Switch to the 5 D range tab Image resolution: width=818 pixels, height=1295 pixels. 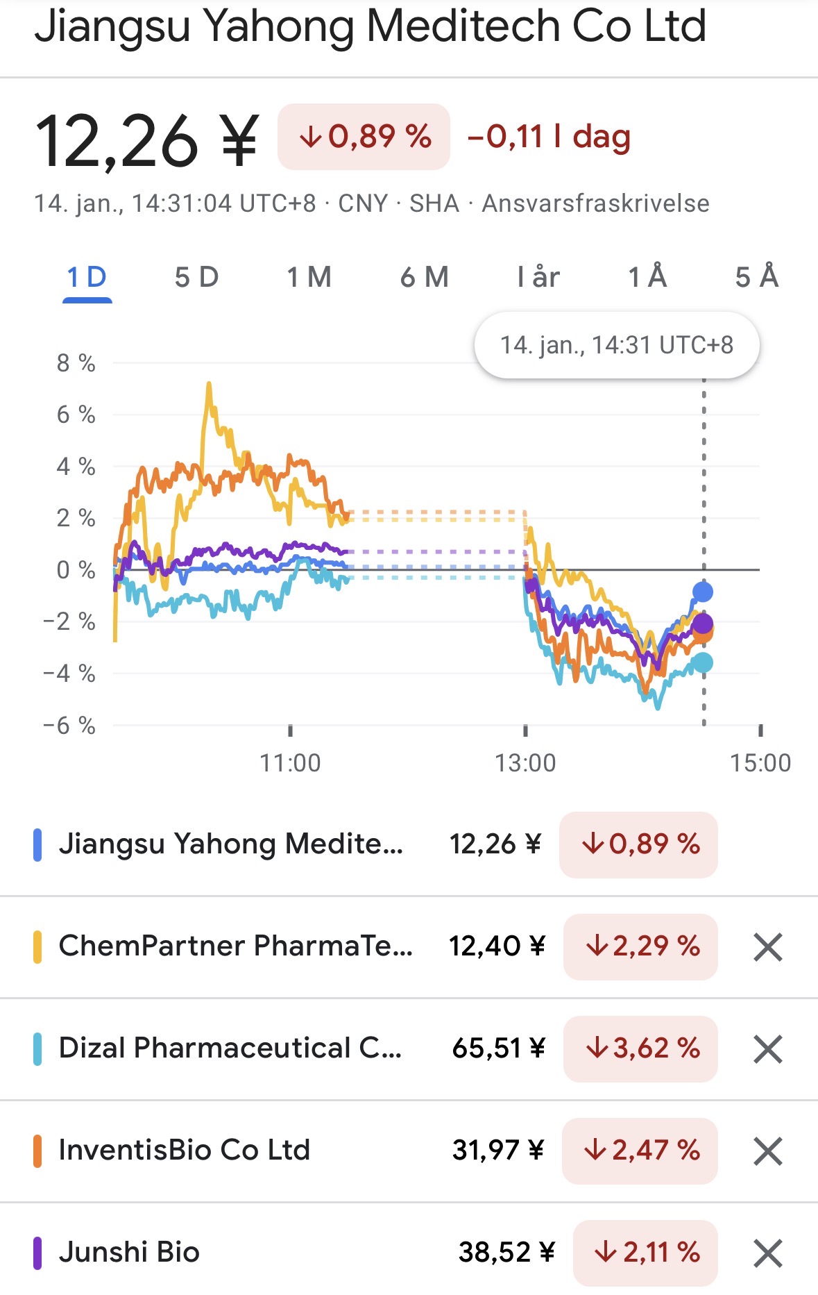196,278
